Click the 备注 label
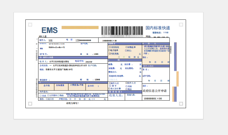 click(x=145, y=86)
